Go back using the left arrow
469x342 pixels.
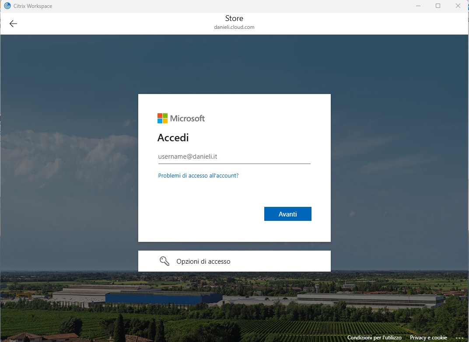tap(13, 24)
